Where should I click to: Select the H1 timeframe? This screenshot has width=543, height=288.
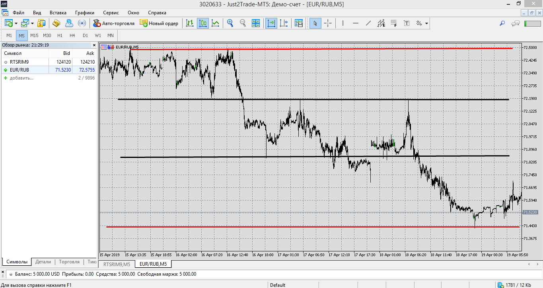pyautogui.click(x=60, y=35)
